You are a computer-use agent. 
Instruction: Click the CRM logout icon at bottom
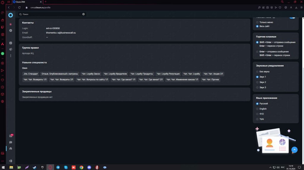pos(11,161)
